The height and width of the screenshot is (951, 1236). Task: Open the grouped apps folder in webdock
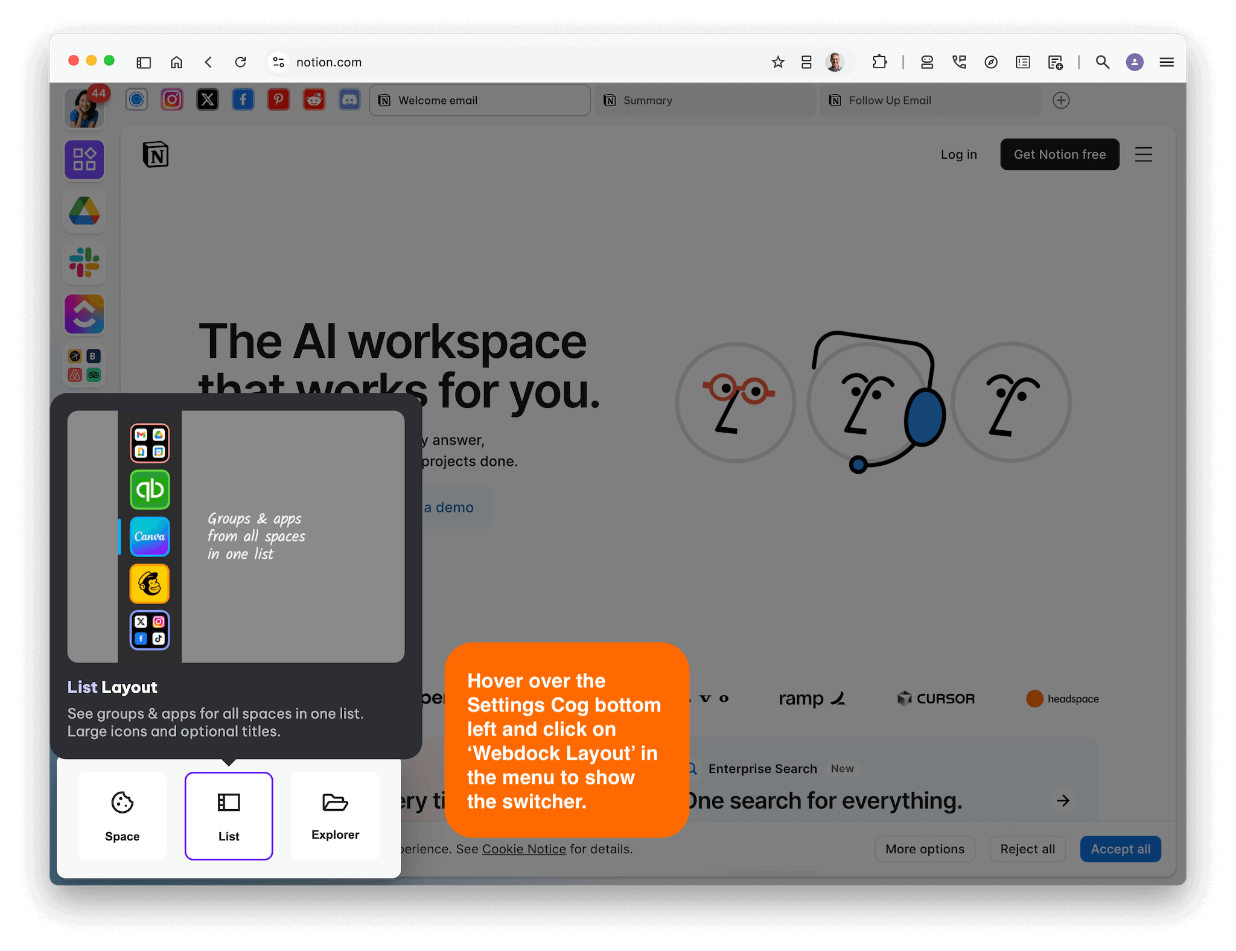(84, 366)
